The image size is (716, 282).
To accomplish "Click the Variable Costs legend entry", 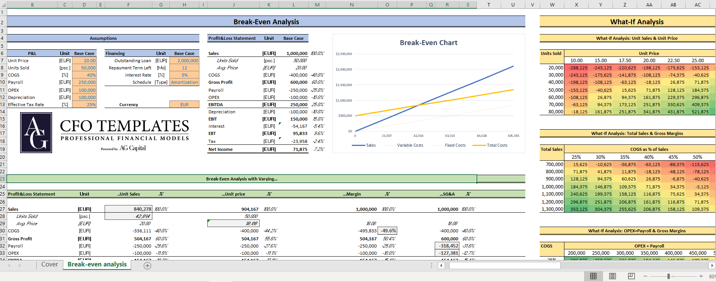I will pos(403,145).
